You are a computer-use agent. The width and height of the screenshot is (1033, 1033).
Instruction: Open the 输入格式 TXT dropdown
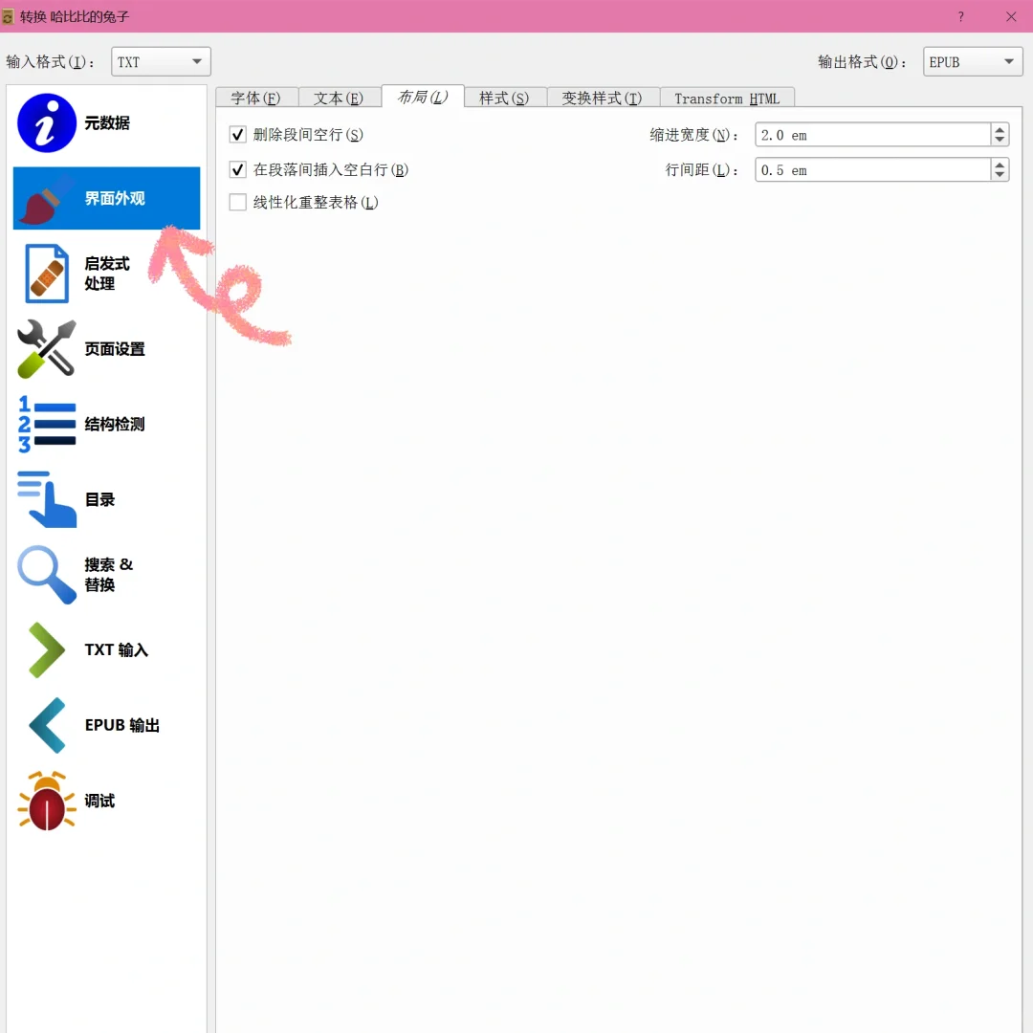pyautogui.click(x=161, y=62)
